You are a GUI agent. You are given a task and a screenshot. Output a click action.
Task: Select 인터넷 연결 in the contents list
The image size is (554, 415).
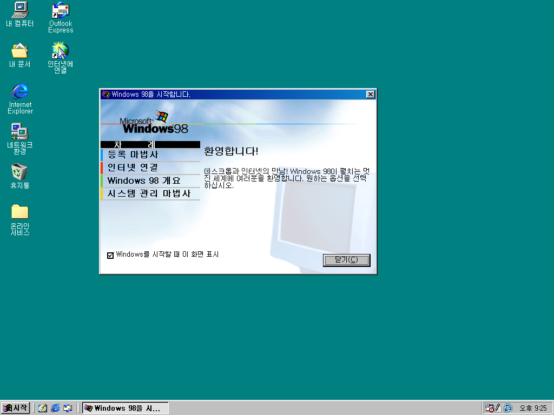[150, 168]
